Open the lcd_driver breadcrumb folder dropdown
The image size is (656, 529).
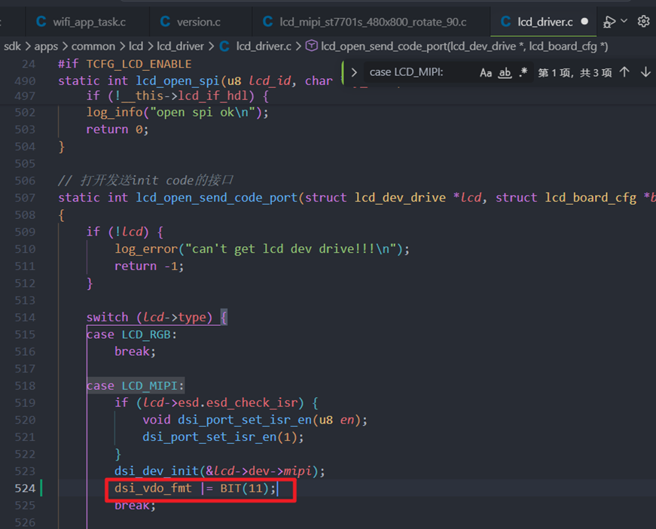180,47
